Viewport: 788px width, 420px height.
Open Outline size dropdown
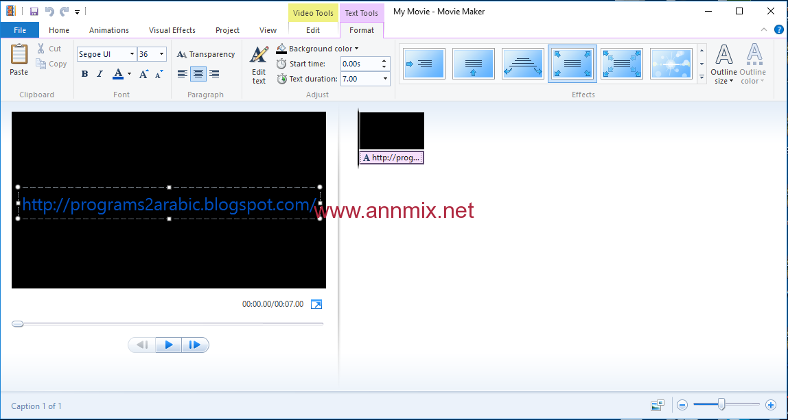[723, 64]
